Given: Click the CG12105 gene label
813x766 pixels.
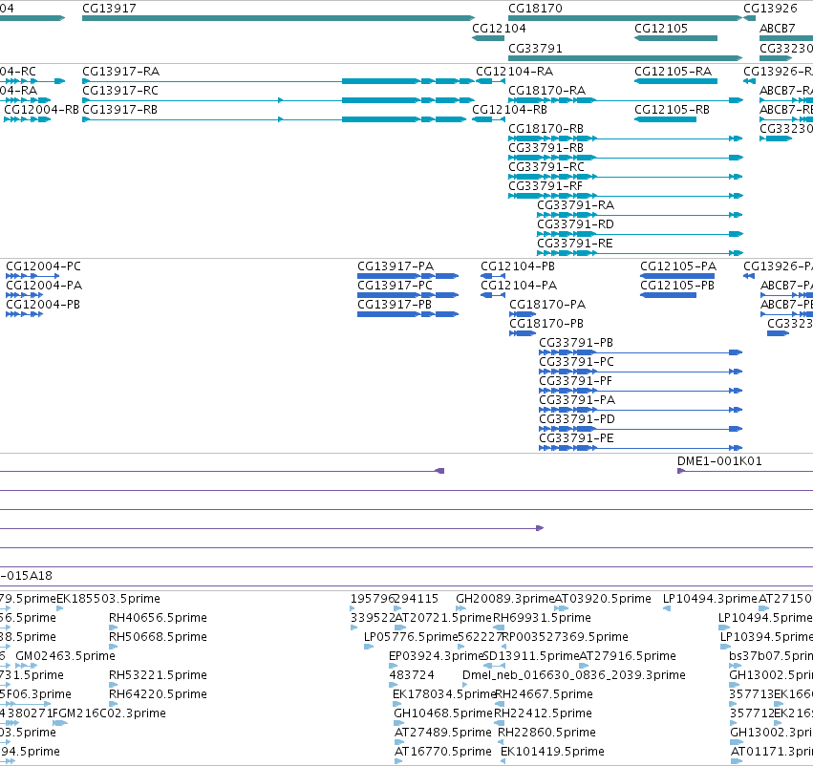Looking at the screenshot, I should 661,29.
